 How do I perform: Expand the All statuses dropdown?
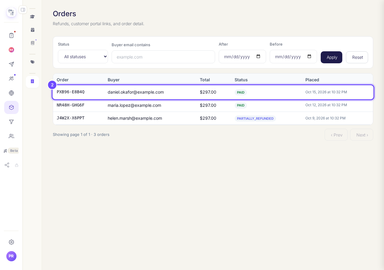(83, 57)
